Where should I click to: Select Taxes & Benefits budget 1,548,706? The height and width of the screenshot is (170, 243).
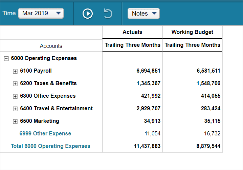click(208, 83)
